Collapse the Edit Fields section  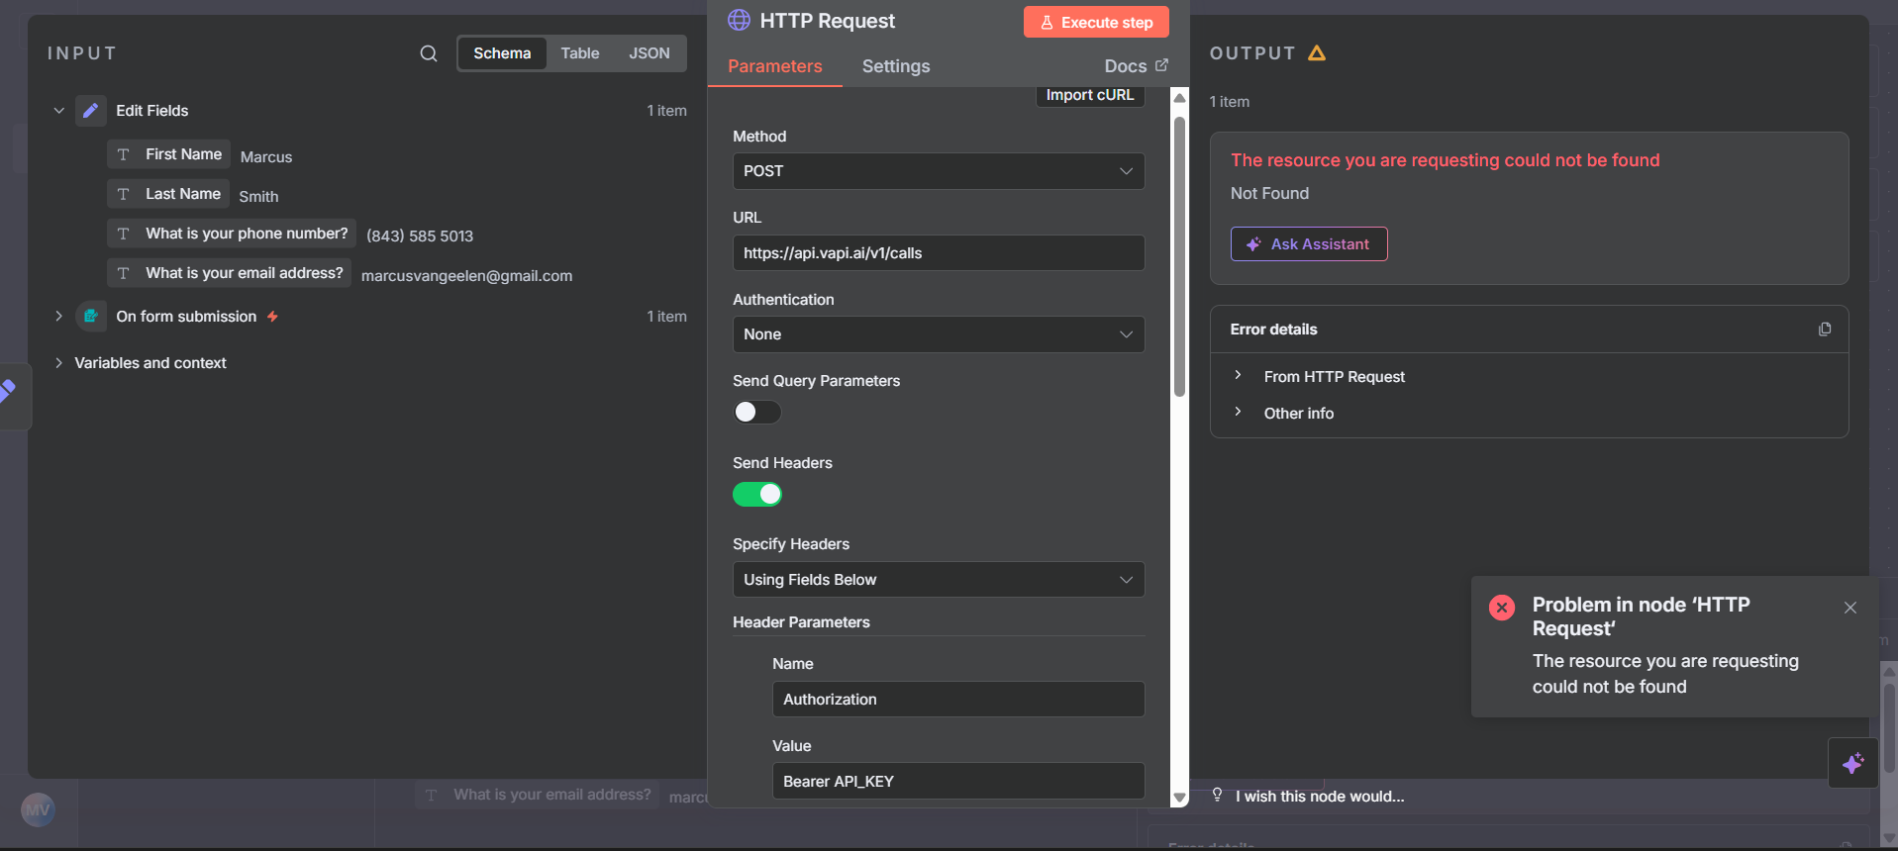pos(59,111)
